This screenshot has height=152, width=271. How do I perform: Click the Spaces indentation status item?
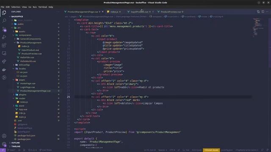click(163, 150)
